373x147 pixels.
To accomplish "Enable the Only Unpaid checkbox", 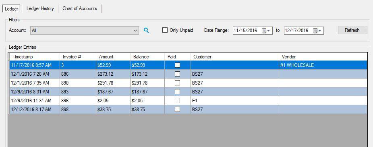I will (165, 30).
